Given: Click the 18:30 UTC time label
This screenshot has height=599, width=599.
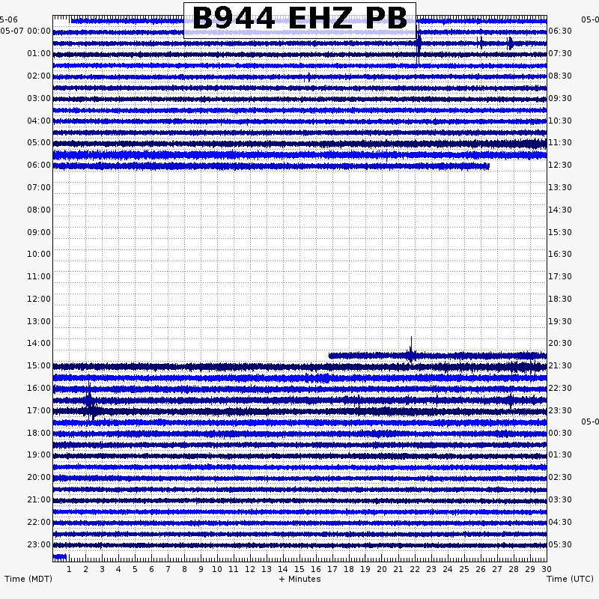Looking at the screenshot, I should (560, 299).
